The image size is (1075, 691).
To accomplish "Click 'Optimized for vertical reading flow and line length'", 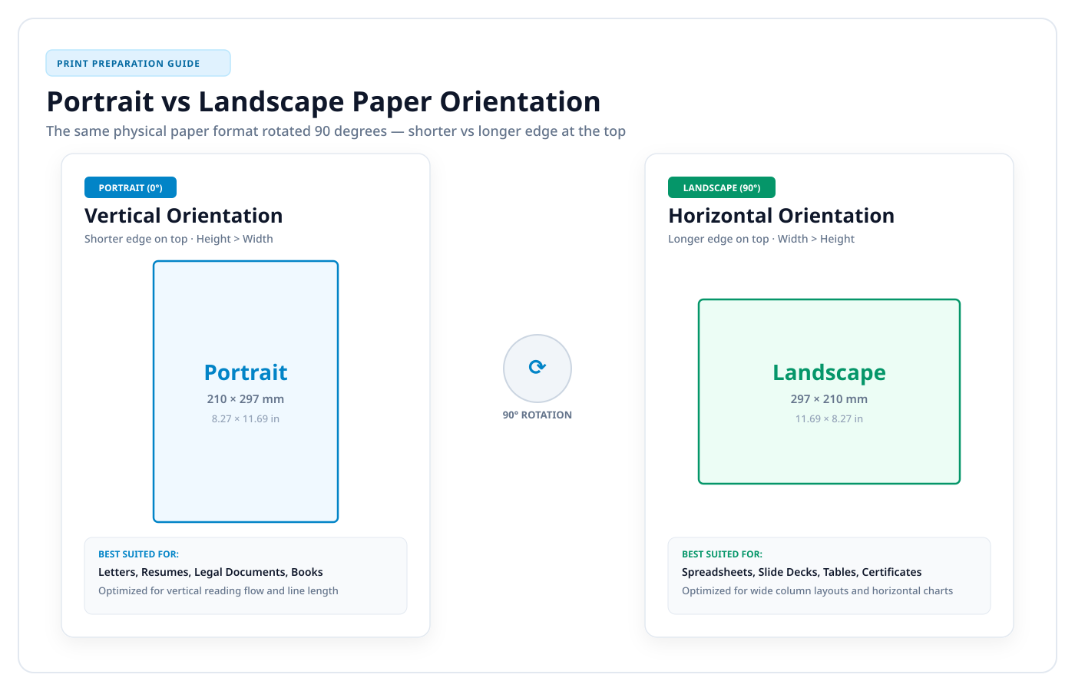I will (x=218, y=591).
